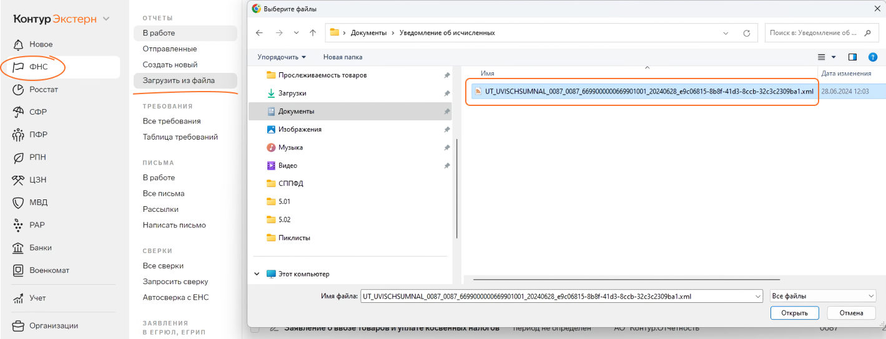Image resolution: width=886 pixels, height=339 pixels.
Task: Select Отправленные in the reports menu
Action: coord(170,49)
